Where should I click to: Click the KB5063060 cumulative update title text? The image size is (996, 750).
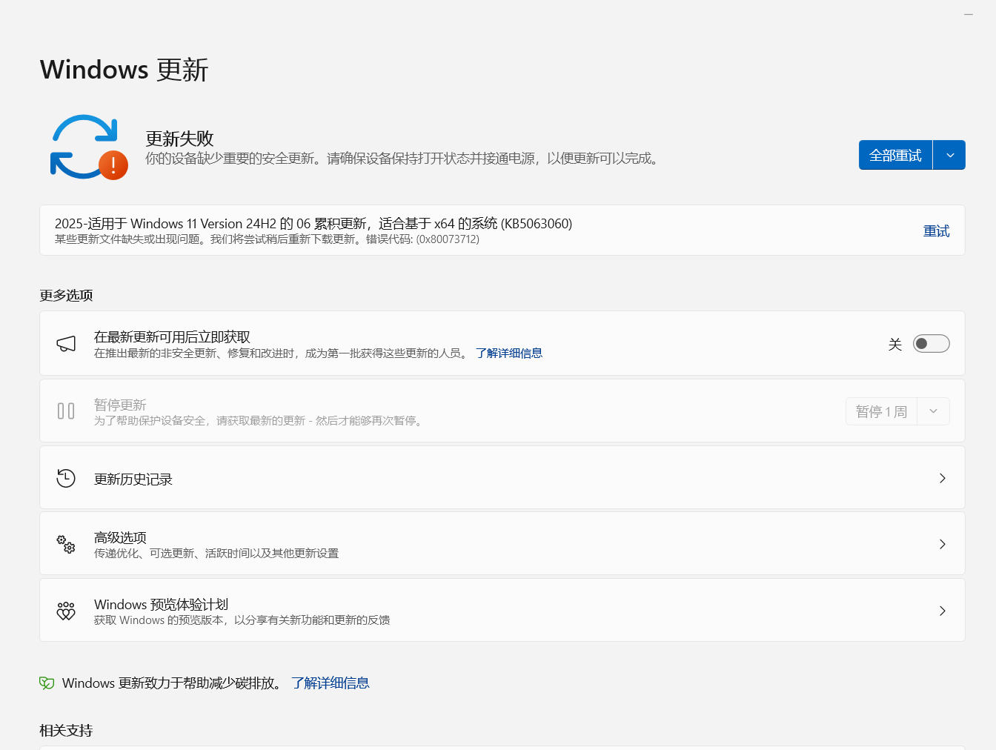pos(313,223)
